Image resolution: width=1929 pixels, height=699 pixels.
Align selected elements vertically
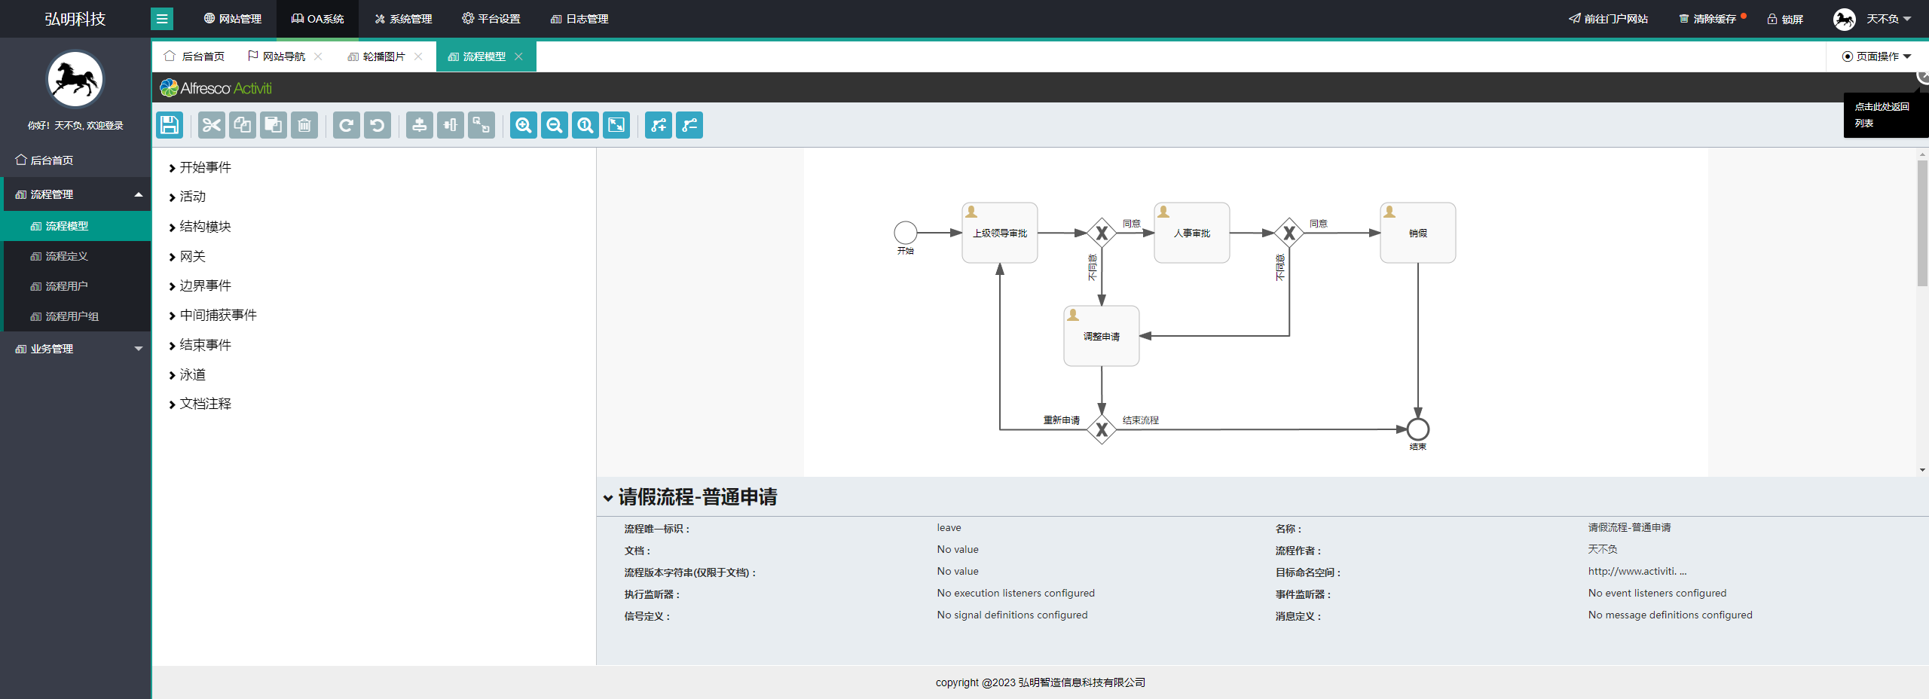(420, 125)
